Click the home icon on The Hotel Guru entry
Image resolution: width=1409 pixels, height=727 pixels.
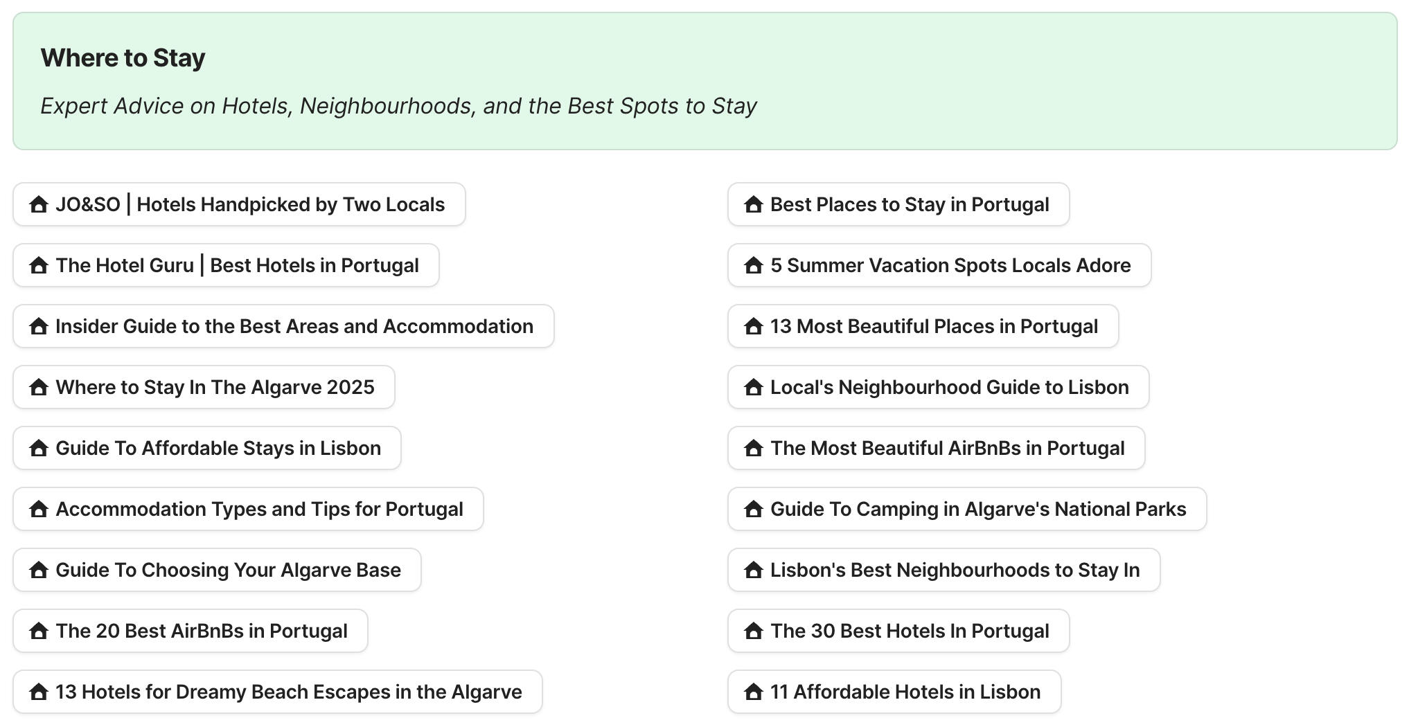[x=38, y=265]
